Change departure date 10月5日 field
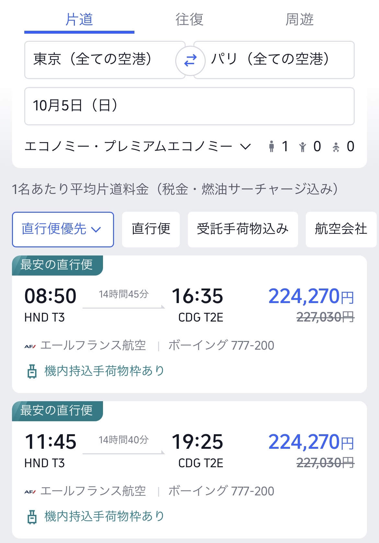The width and height of the screenshot is (379, 543). coord(189,106)
